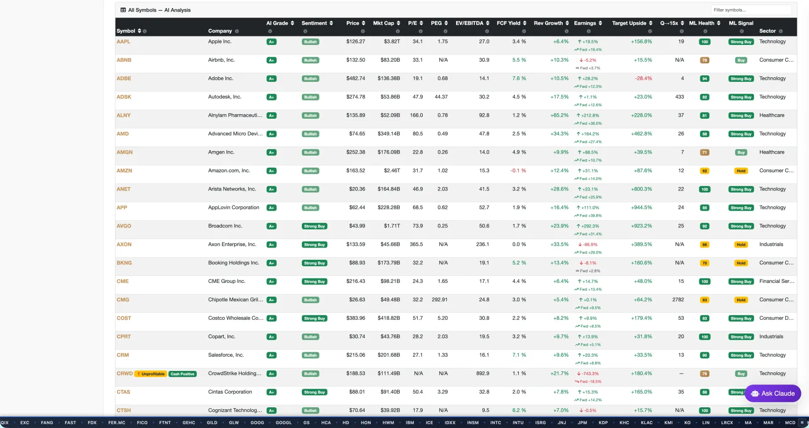This screenshot has width=809, height=428.
Task: Open the CRWD symbol link
Action: coord(125,373)
